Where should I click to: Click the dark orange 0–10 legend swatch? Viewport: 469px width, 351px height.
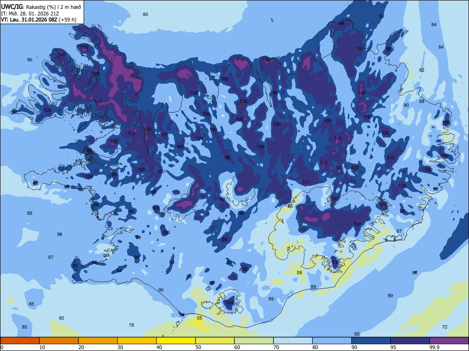tap(20, 341)
